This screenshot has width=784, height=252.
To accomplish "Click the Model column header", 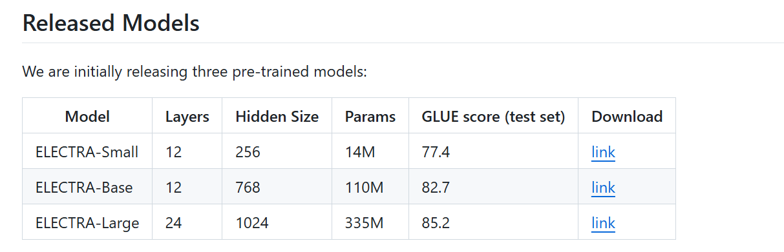I will pyautogui.click(x=87, y=117).
